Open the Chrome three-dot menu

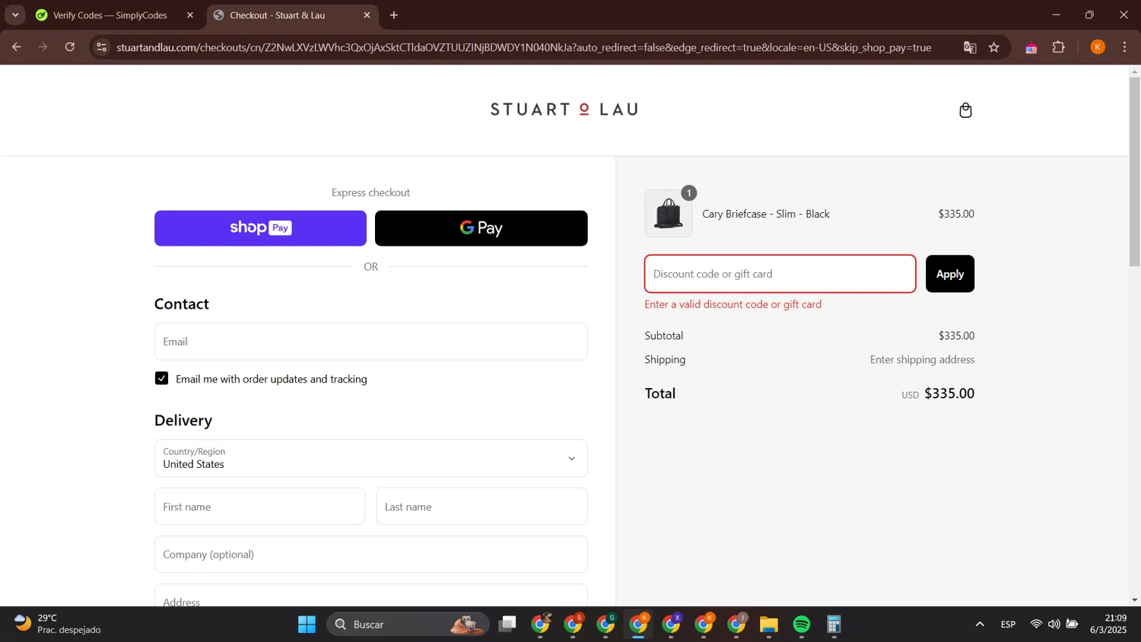(x=1124, y=47)
